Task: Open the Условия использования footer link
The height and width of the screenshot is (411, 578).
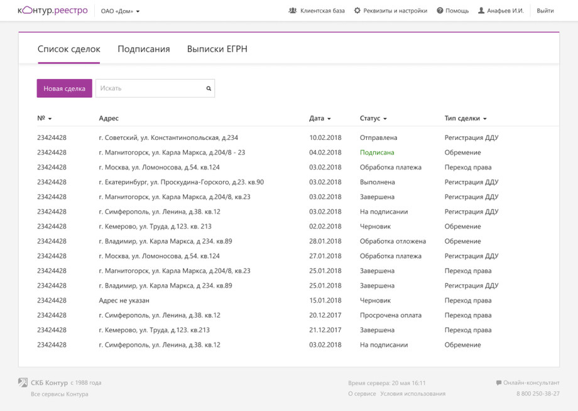Action: point(413,393)
